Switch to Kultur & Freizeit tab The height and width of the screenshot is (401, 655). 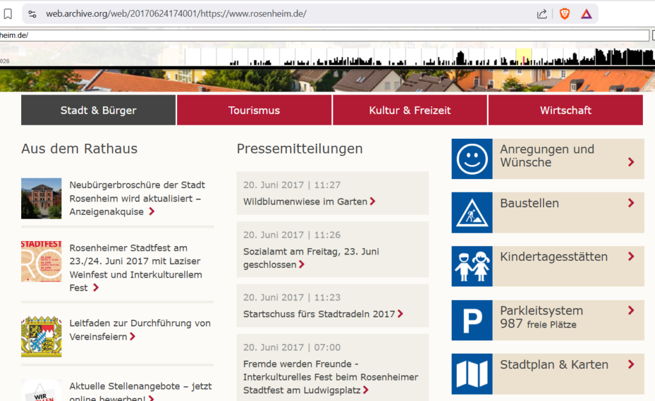tap(409, 110)
